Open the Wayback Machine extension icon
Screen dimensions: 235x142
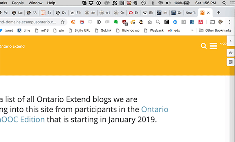click(x=166, y=22)
